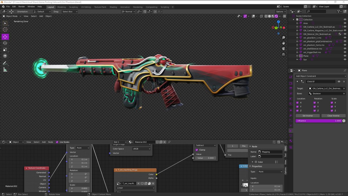Click the Set Inverse button

point(308,116)
